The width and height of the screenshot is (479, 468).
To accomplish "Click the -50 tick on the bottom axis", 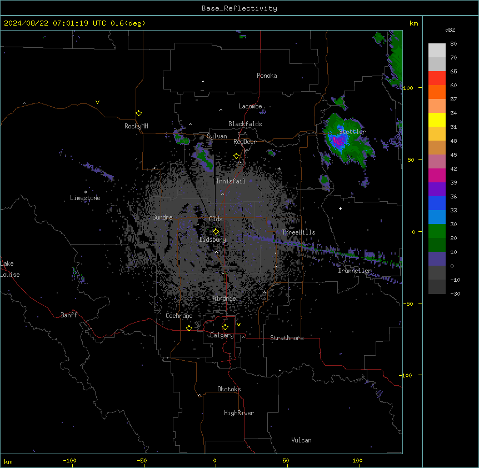I will (142, 460).
